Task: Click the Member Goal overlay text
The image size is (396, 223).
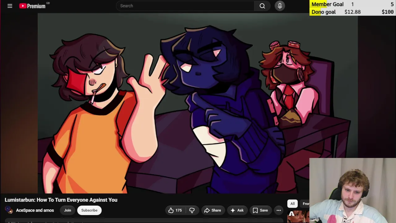Action: coord(327,4)
